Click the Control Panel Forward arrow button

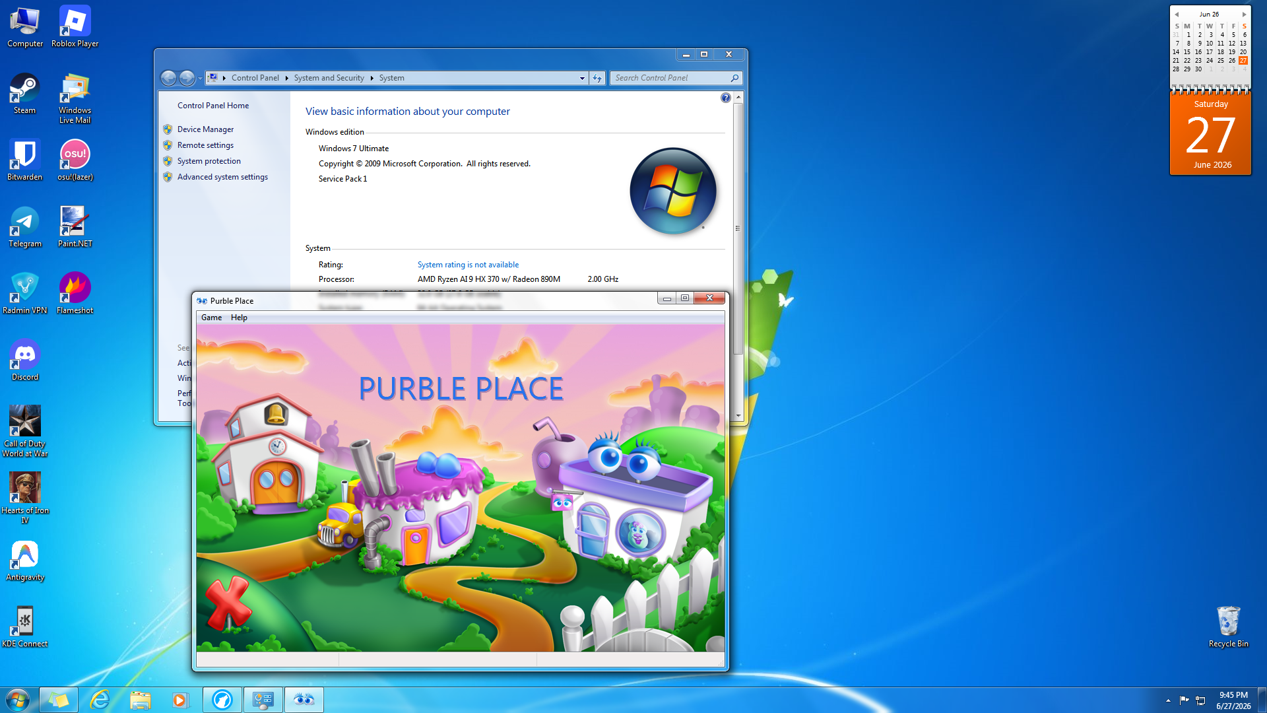187,78
